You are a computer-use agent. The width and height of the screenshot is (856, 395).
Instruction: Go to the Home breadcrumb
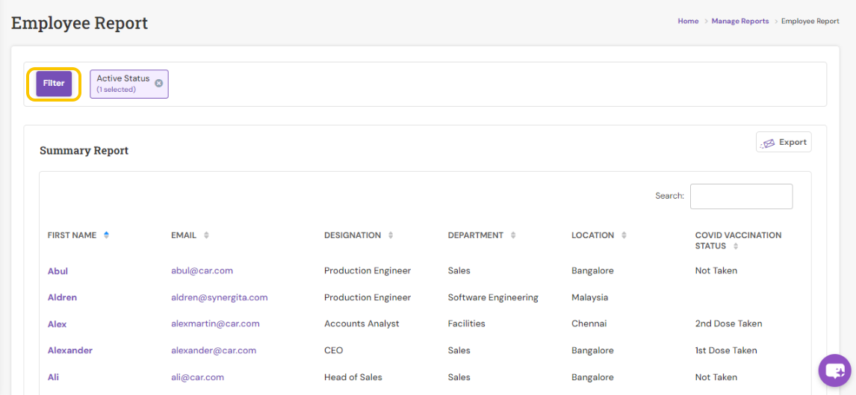click(688, 21)
